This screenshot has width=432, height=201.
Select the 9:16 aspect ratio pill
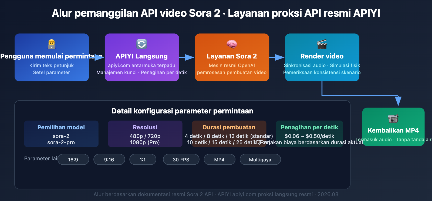(x=109, y=160)
